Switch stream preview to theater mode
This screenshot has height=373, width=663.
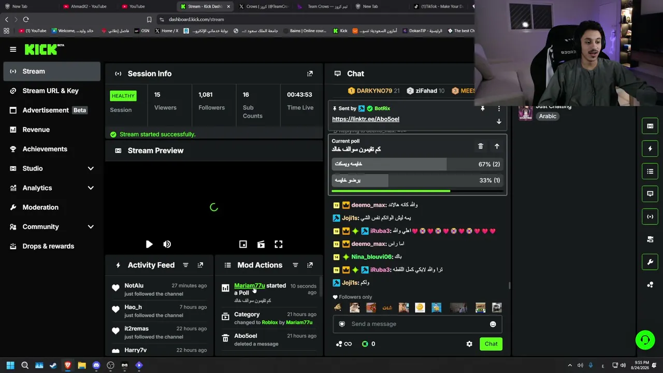click(261, 244)
